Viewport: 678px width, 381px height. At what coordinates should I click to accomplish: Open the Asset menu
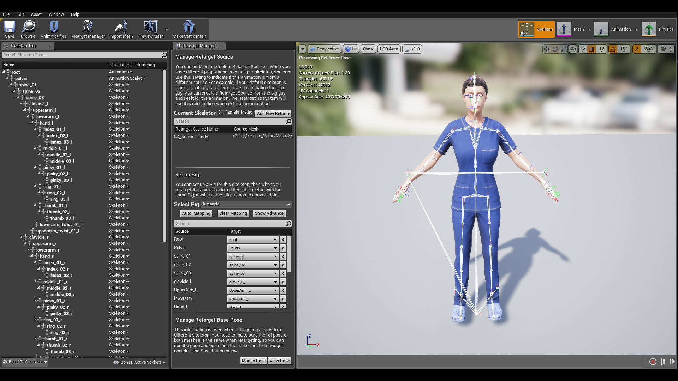(x=36, y=14)
